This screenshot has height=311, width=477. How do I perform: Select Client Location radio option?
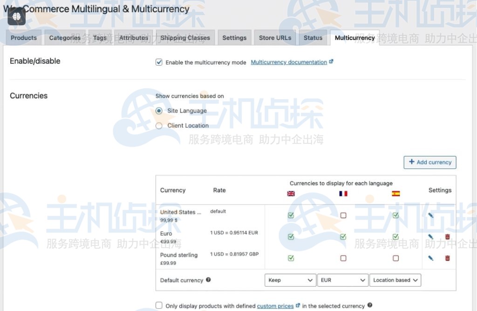[159, 126]
